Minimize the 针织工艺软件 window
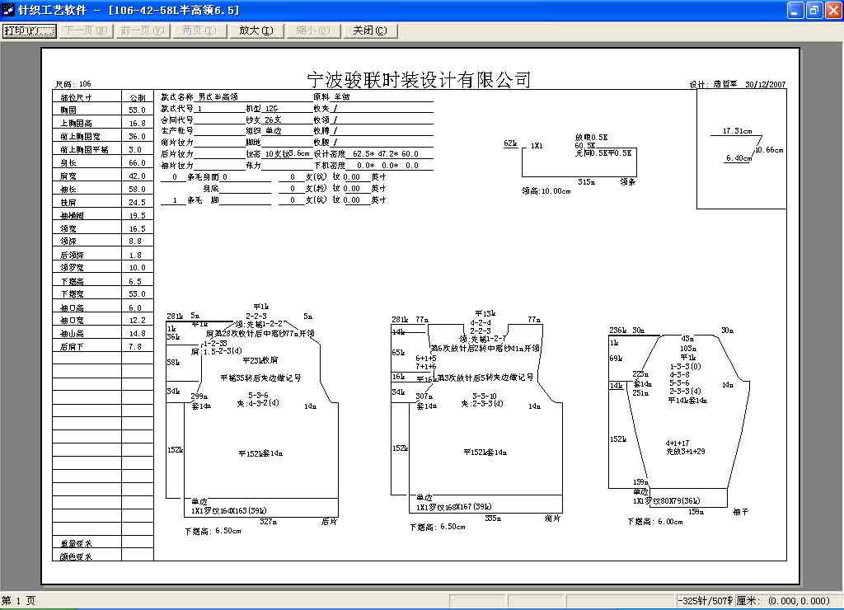Viewport: 844px width, 610px height. [795, 10]
